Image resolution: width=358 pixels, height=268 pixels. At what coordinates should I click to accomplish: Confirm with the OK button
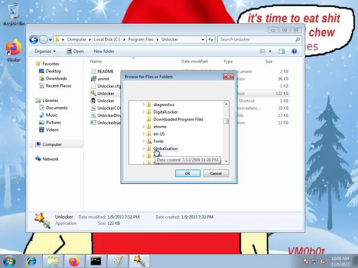(188, 173)
